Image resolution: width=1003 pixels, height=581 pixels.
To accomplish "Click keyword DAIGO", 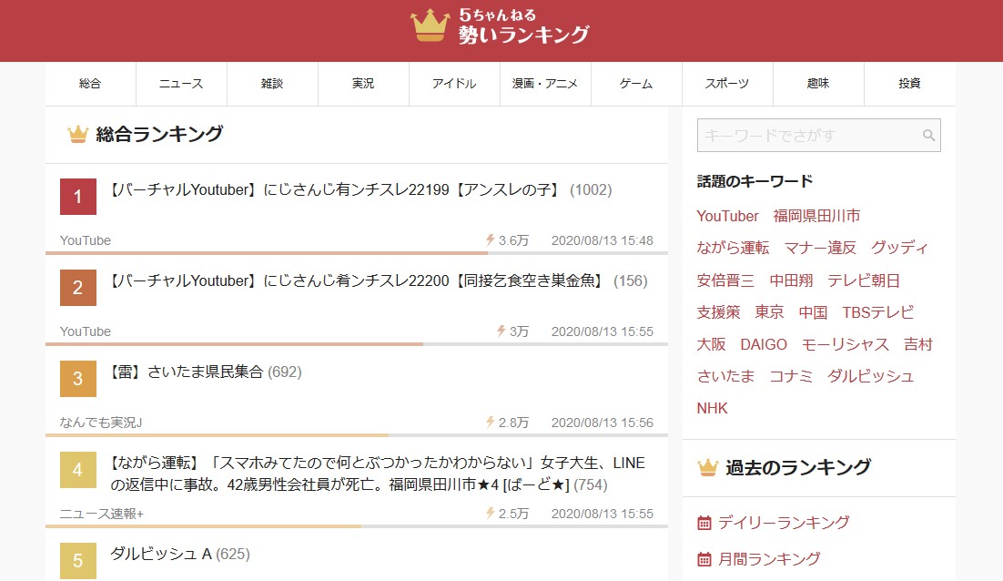I will point(764,344).
